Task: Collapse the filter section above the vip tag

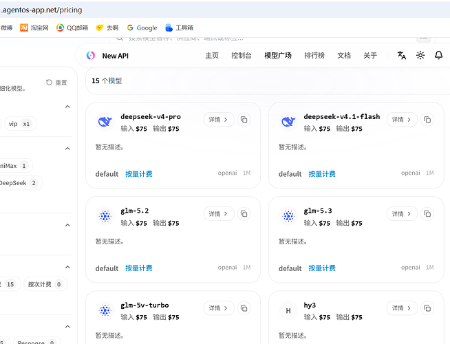Action: pos(67,107)
